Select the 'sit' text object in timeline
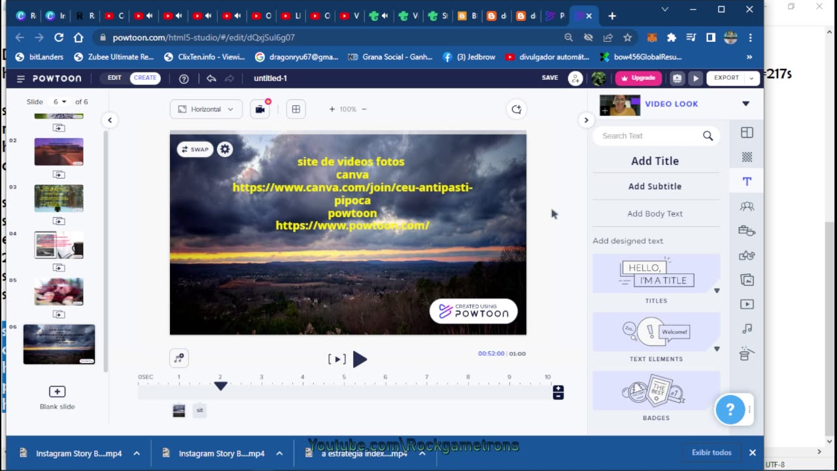 200,410
